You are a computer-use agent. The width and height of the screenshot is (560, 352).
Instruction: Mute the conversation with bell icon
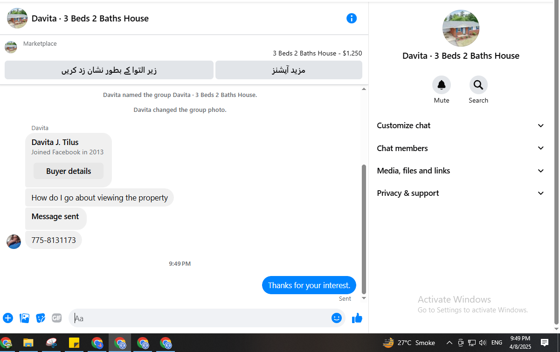(441, 85)
